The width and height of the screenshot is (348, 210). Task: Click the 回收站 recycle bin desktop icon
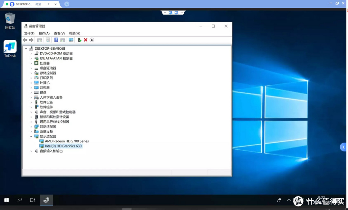tap(10, 21)
